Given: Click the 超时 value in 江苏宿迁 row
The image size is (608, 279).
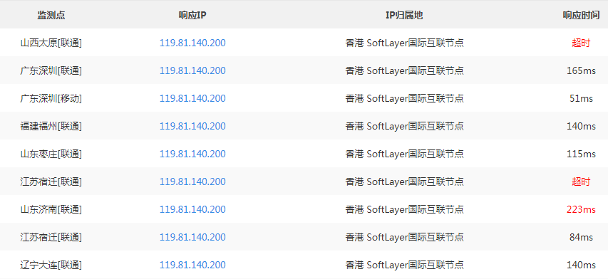Looking at the screenshot, I should click(x=581, y=182).
